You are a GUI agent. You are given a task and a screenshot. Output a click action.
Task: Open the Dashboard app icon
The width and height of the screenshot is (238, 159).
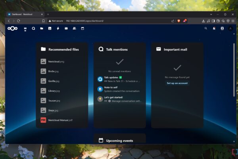click(x=25, y=29)
